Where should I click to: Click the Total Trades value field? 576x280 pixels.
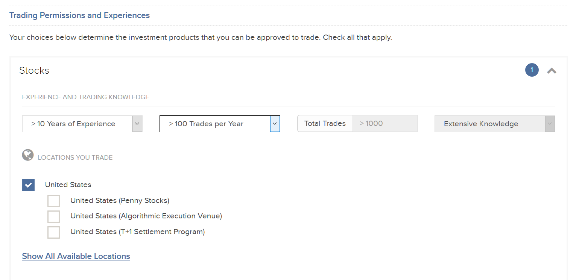(385, 124)
